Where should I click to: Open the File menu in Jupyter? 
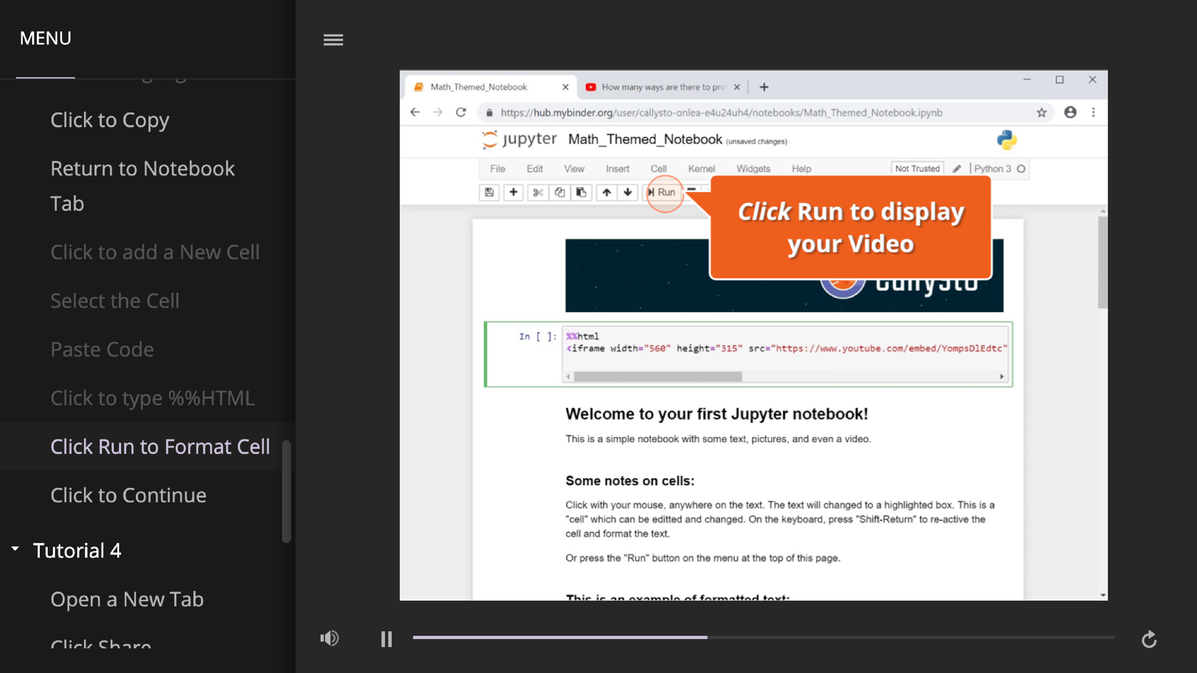click(497, 168)
